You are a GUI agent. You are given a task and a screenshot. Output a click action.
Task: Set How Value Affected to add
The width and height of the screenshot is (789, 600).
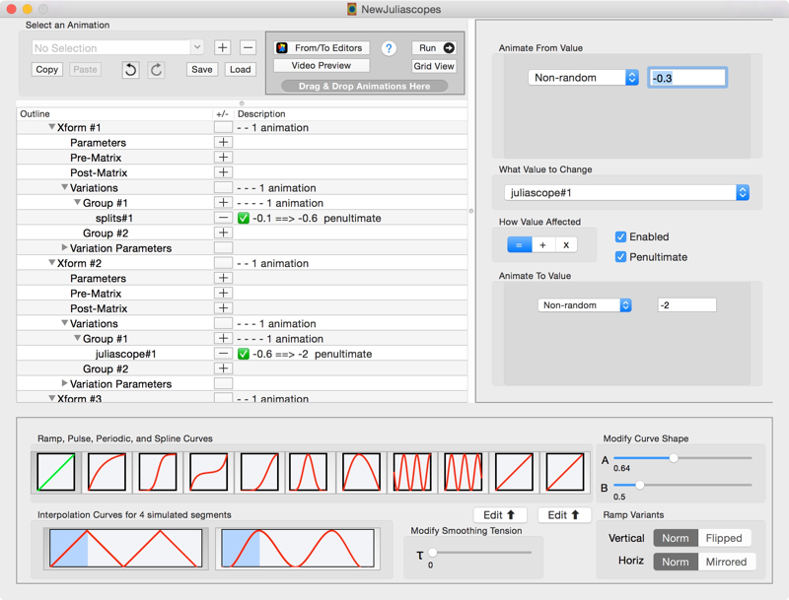tap(543, 244)
